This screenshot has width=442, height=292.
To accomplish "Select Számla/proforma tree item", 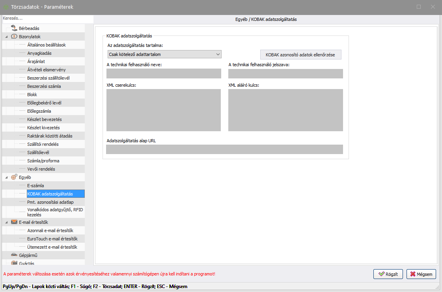I will [43, 161].
